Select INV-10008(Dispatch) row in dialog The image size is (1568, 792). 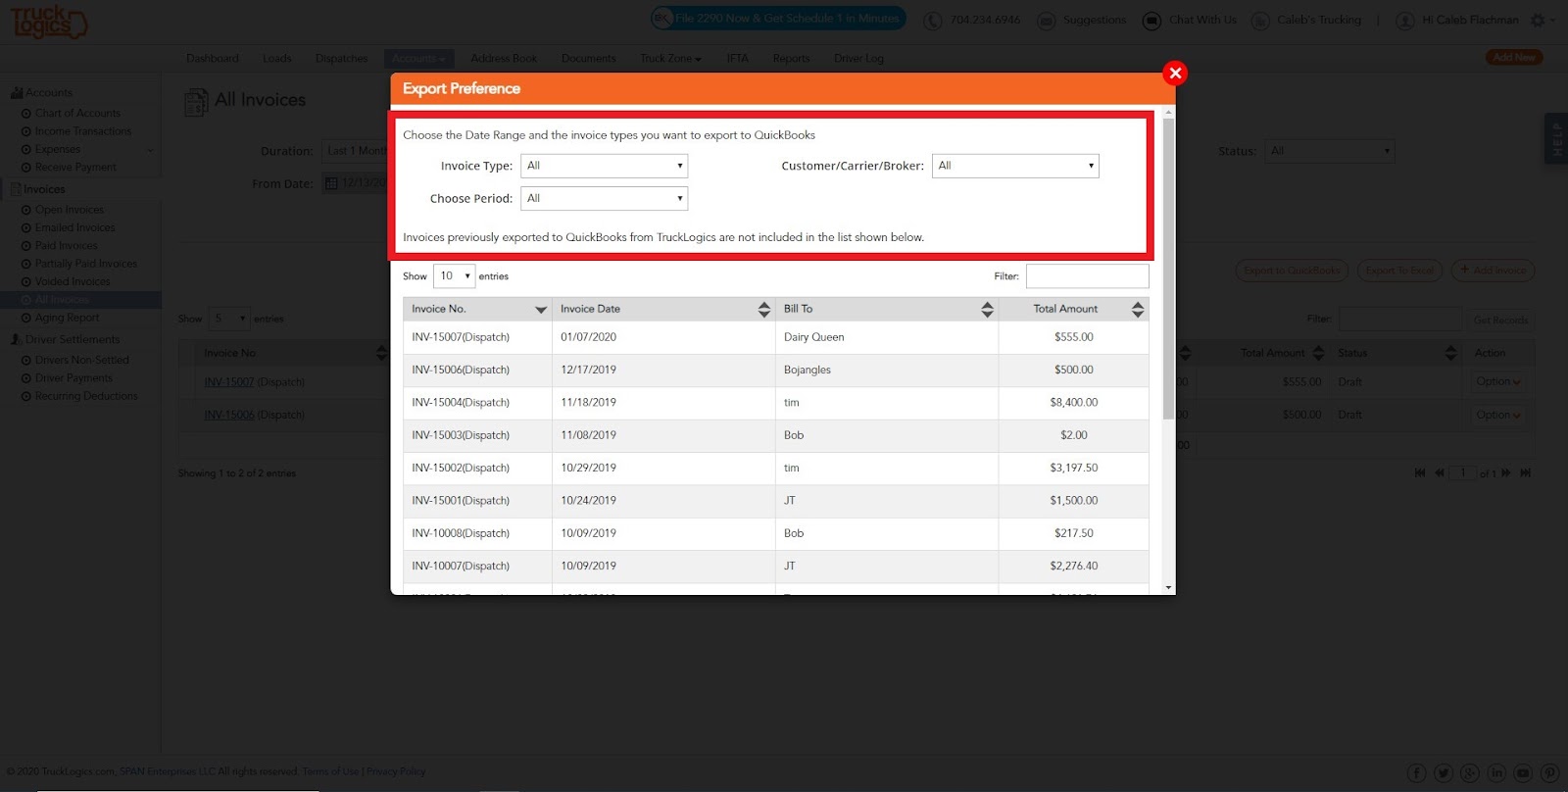point(775,533)
